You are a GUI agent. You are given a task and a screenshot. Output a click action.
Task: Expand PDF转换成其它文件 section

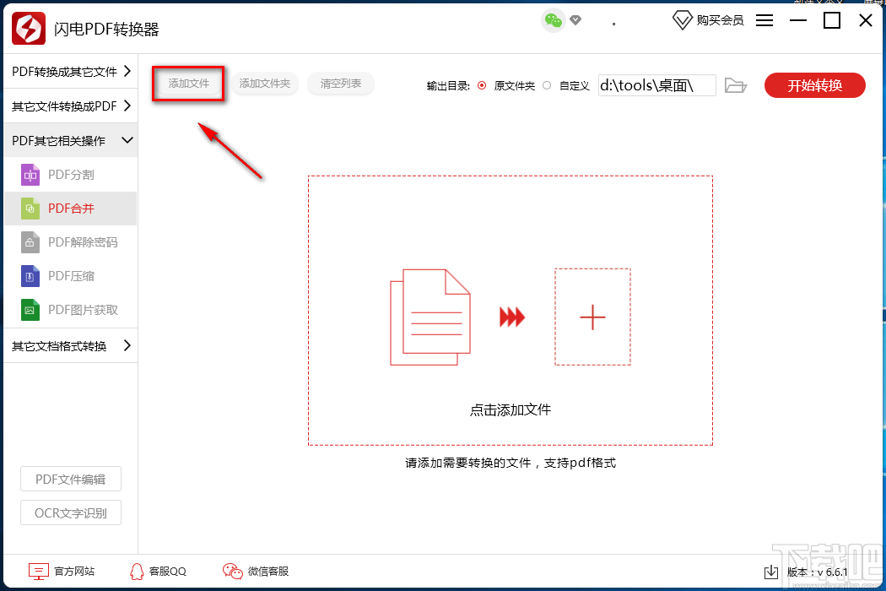pyautogui.click(x=59, y=72)
